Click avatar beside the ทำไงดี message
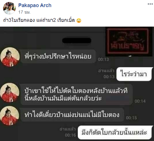 point(10,116)
